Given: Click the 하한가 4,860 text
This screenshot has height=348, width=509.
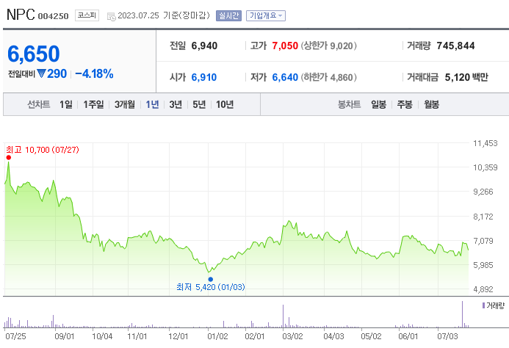Looking at the screenshot, I should [328, 77].
